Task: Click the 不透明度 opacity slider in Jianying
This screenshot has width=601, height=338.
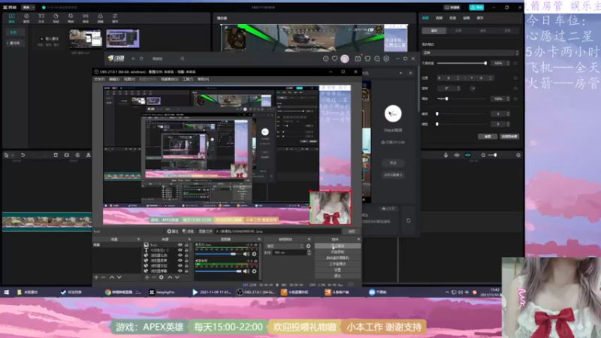Action: click(462, 63)
